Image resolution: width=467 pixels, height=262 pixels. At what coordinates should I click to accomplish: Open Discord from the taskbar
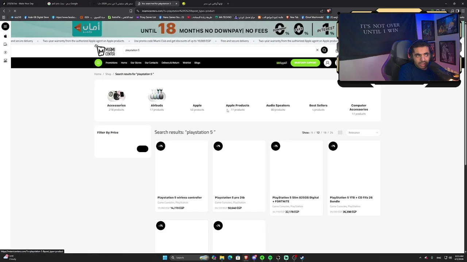click(x=254, y=258)
